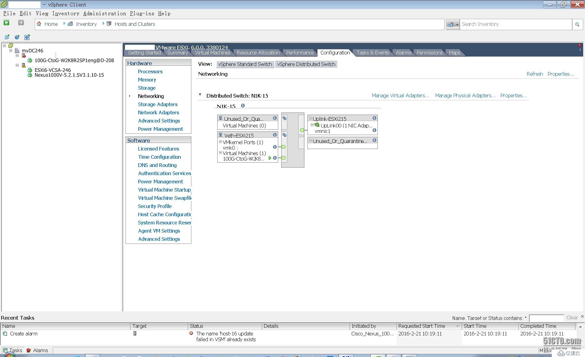Click the grey forward navigation arrow
The height and width of the screenshot is (357, 585).
click(21, 23)
